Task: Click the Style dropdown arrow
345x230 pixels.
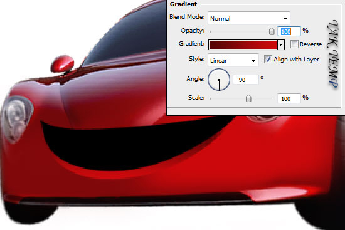Action: pos(253,61)
